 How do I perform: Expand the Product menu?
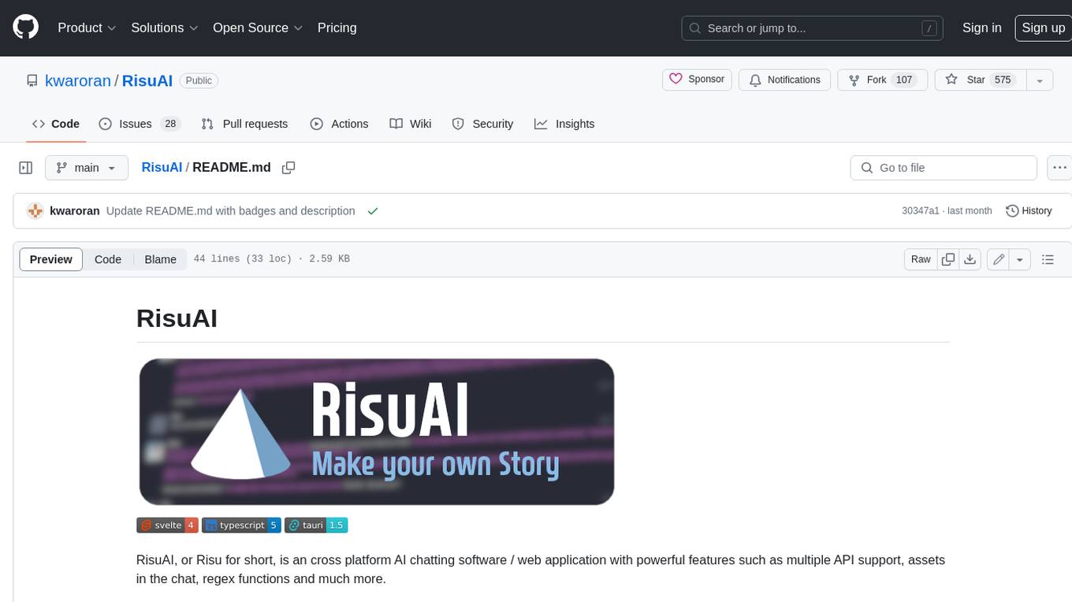point(87,28)
